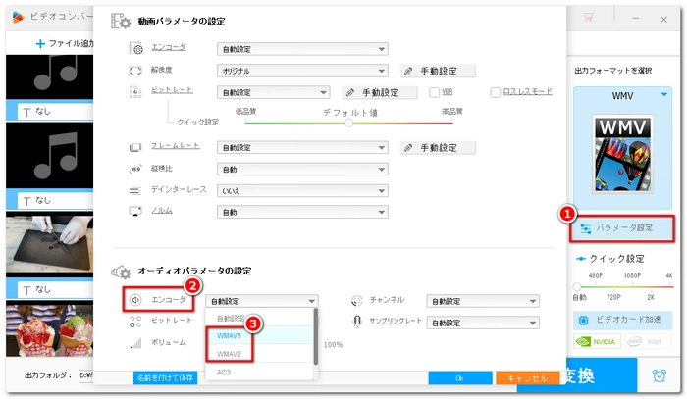Click the shopping cart icon
The height and width of the screenshot is (399, 687).
pos(588,17)
